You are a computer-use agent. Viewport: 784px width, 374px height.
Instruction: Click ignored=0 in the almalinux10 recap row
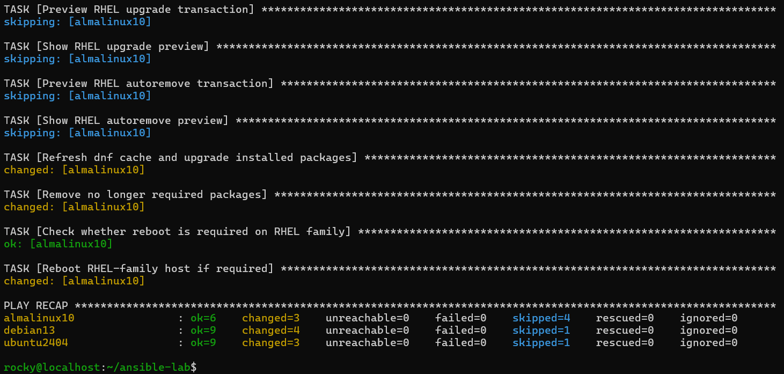click(708, 318)
